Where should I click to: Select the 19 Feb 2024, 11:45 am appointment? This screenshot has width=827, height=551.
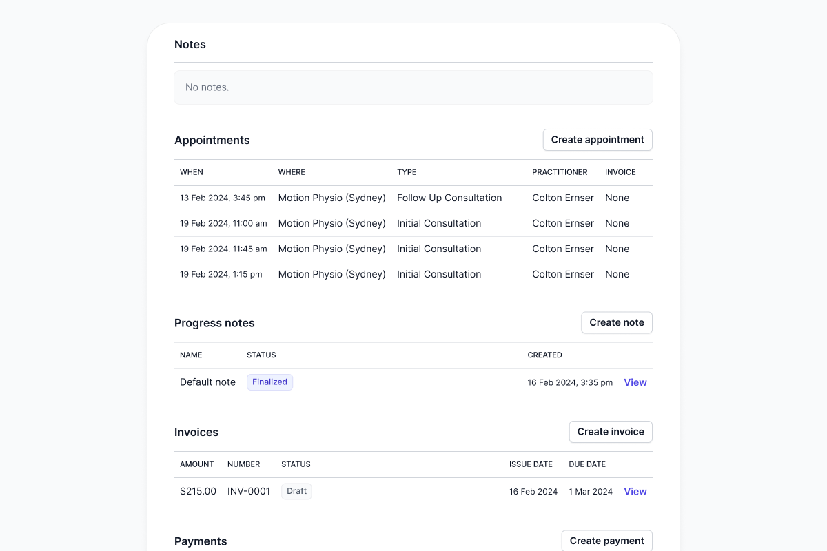223,249
